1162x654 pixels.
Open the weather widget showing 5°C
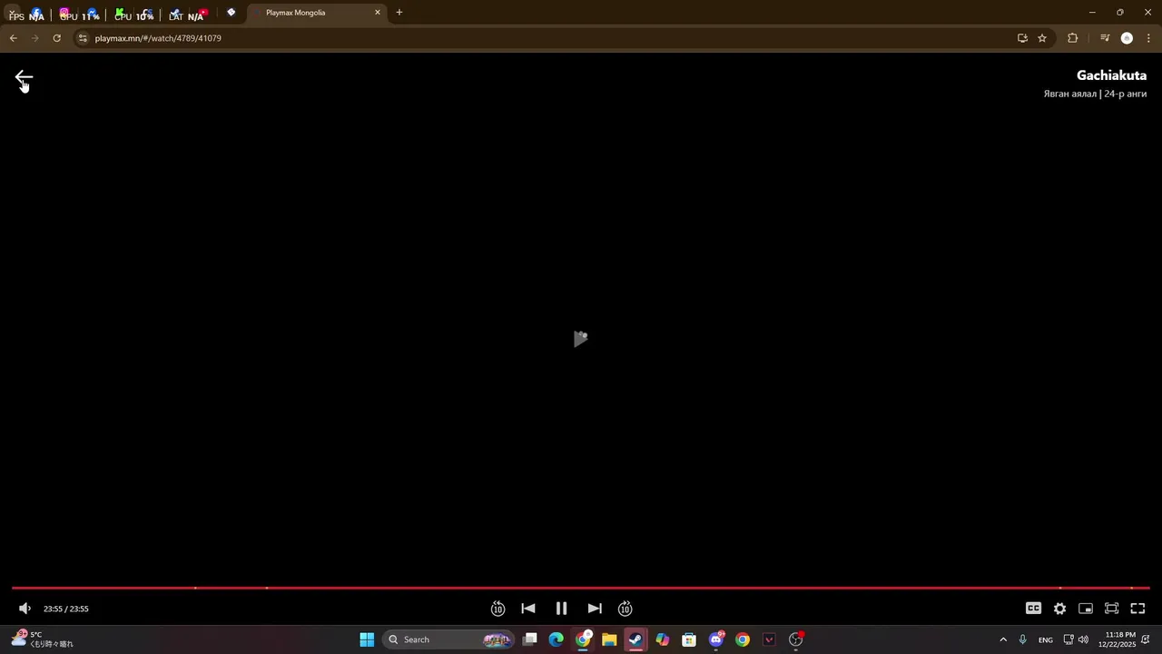pos(43,639)
